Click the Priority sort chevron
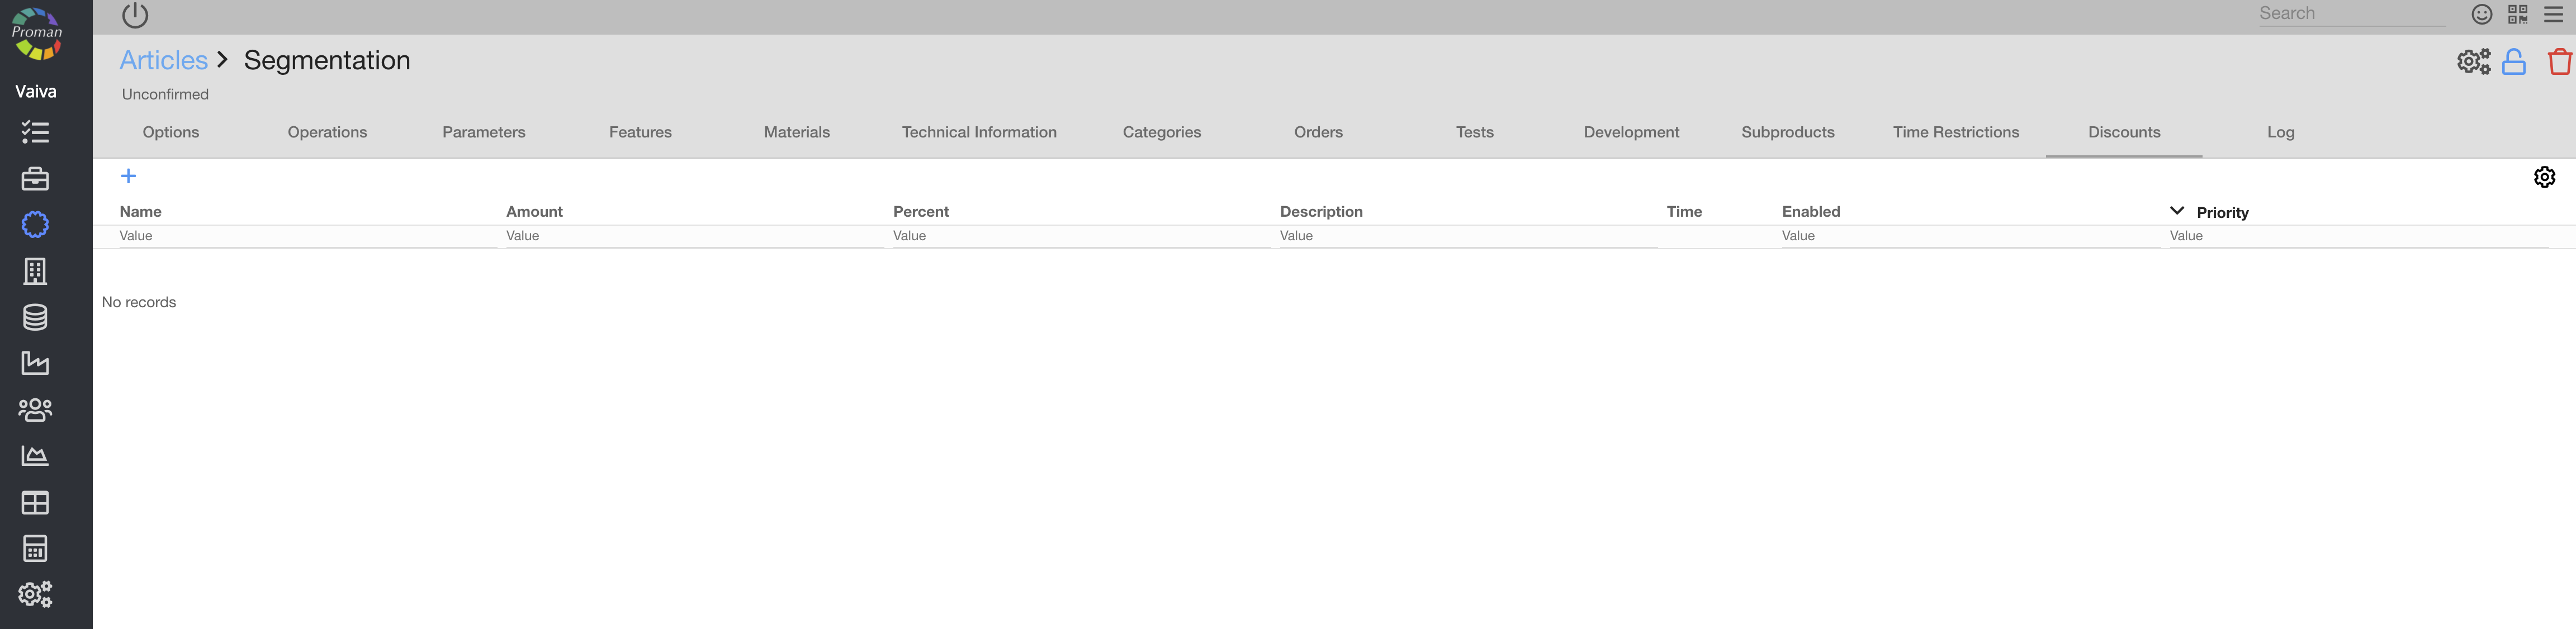The image size is (2576, 629). (2176, 211)
